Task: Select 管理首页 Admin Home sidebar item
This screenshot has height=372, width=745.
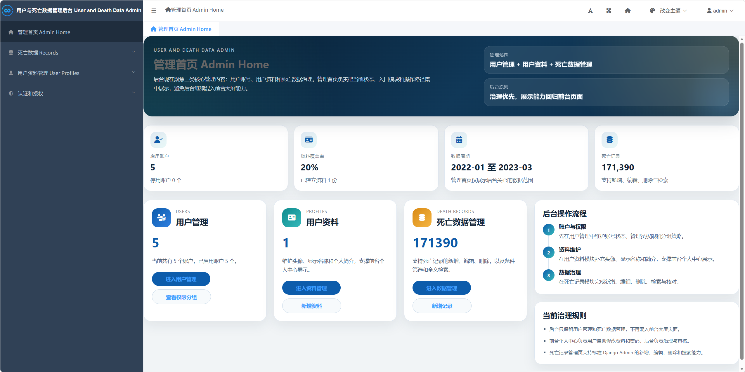Action: 44,32
